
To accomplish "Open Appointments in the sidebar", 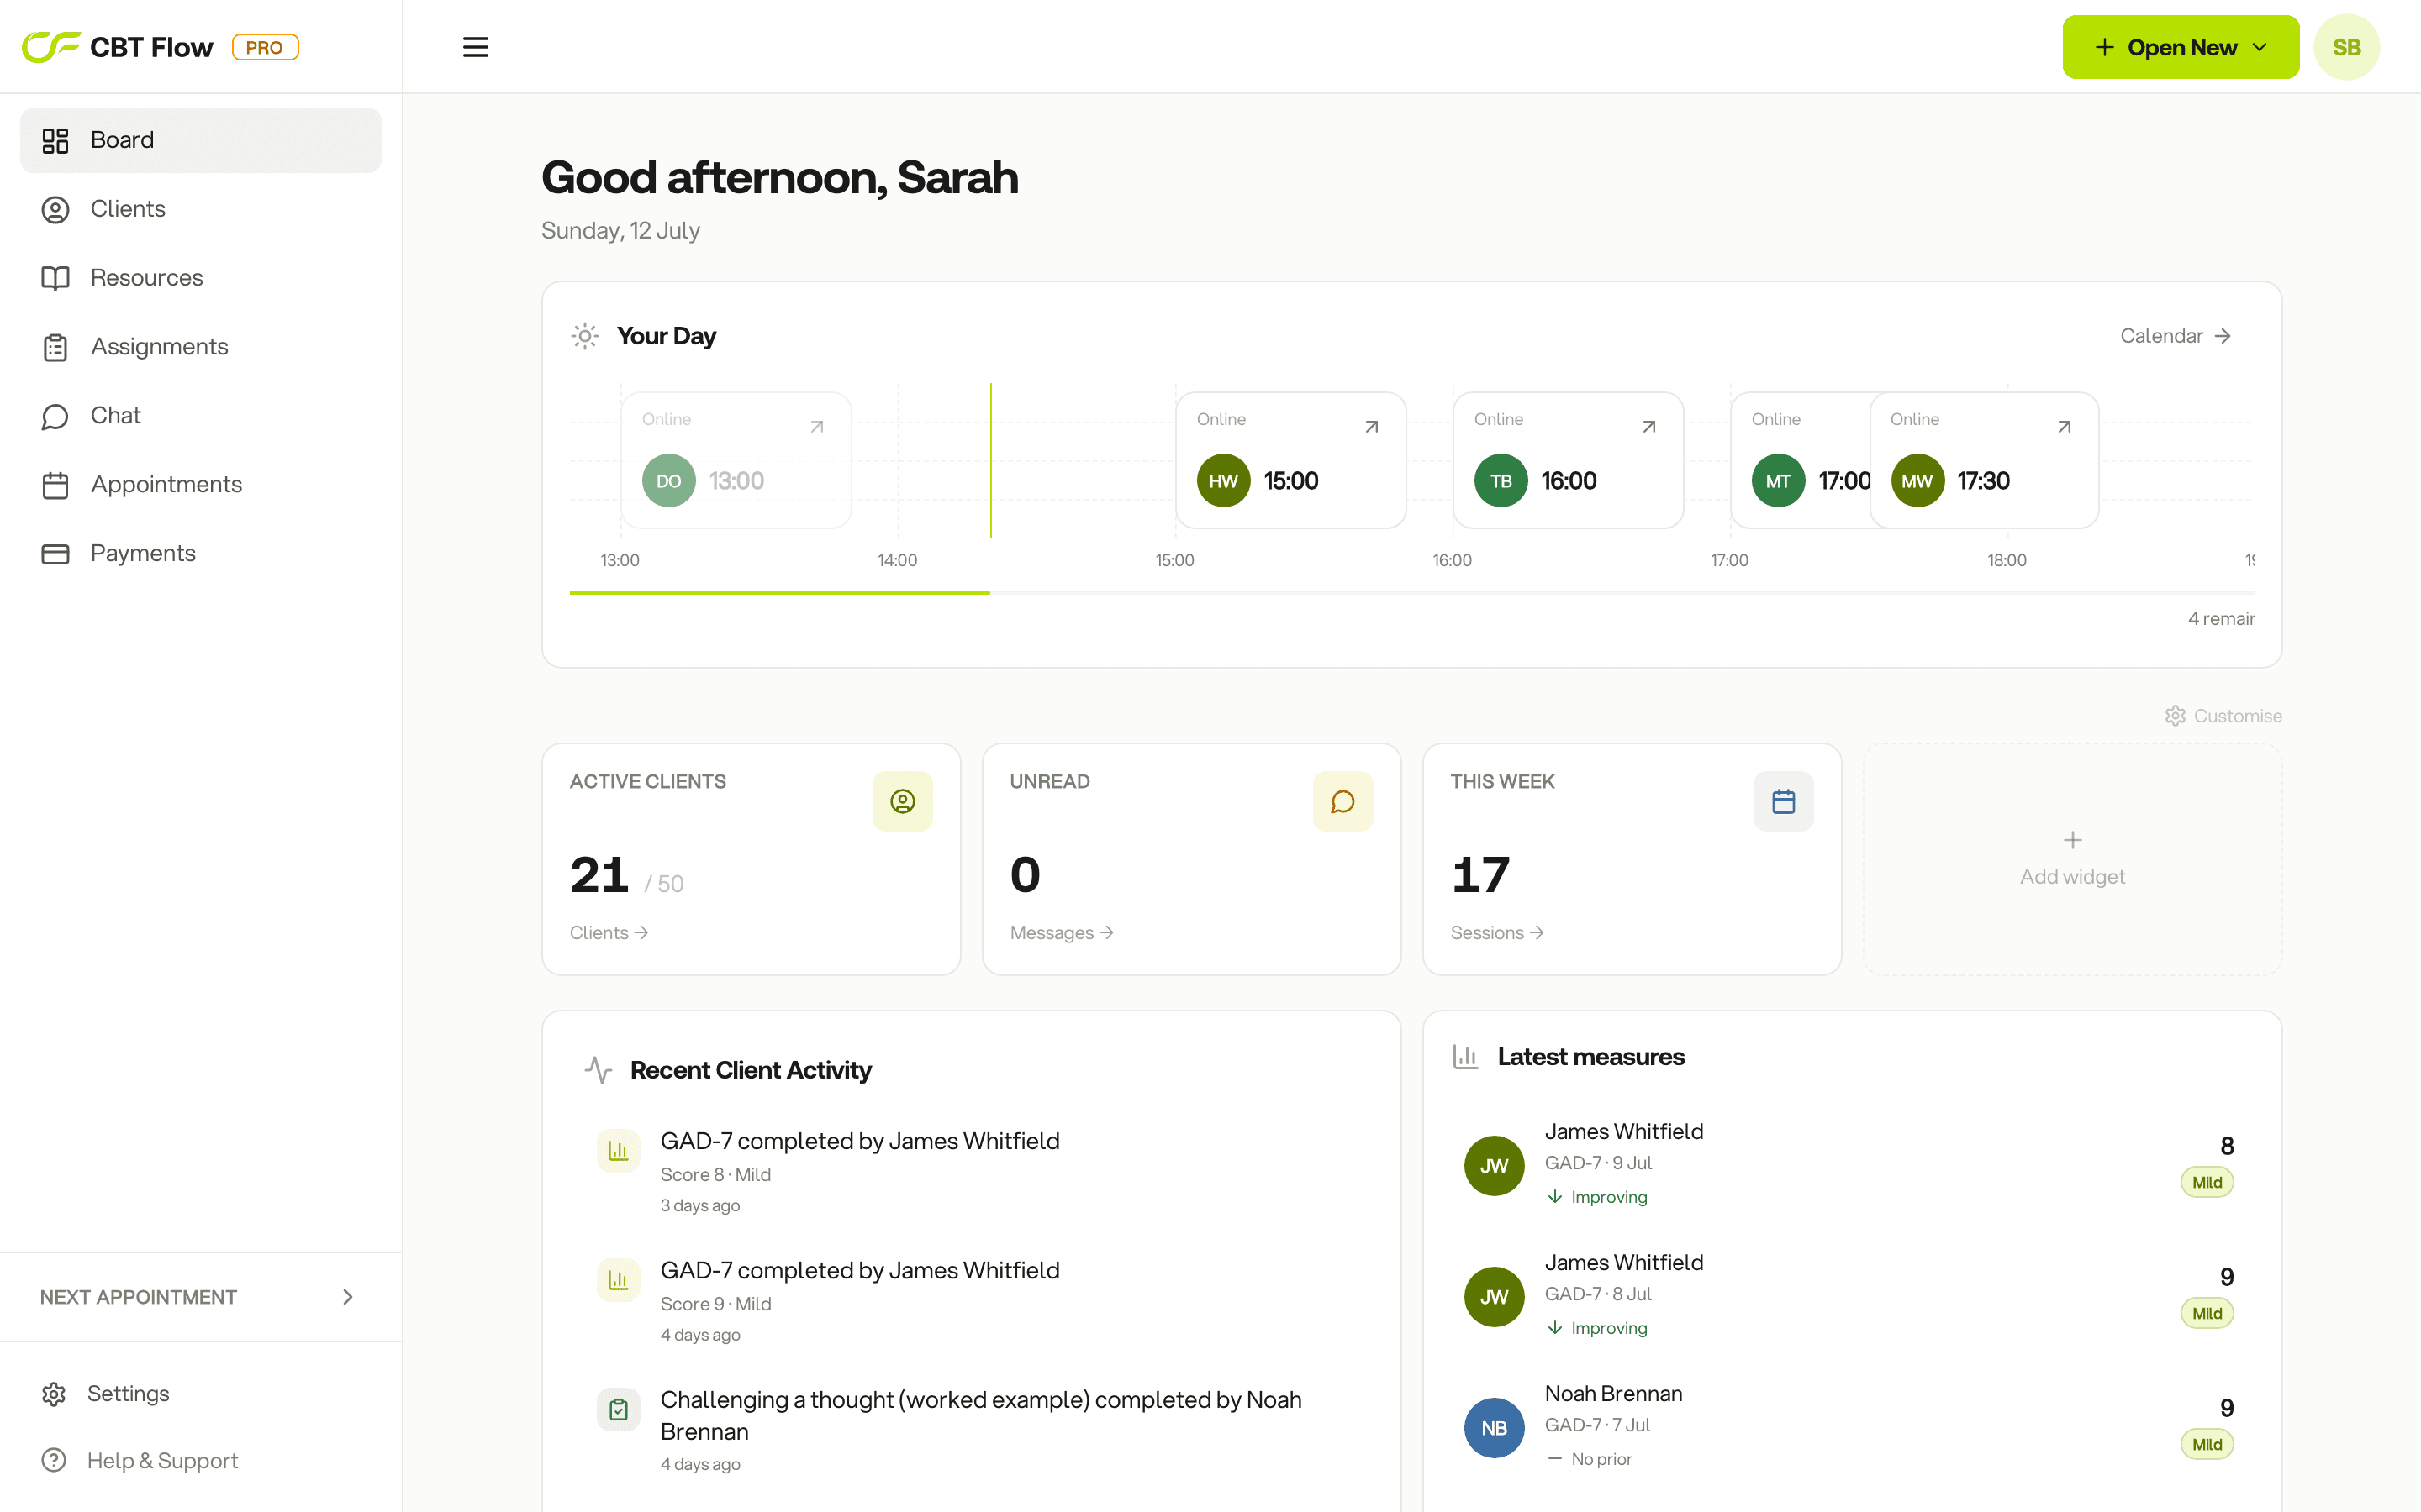I will pos(200,485).
